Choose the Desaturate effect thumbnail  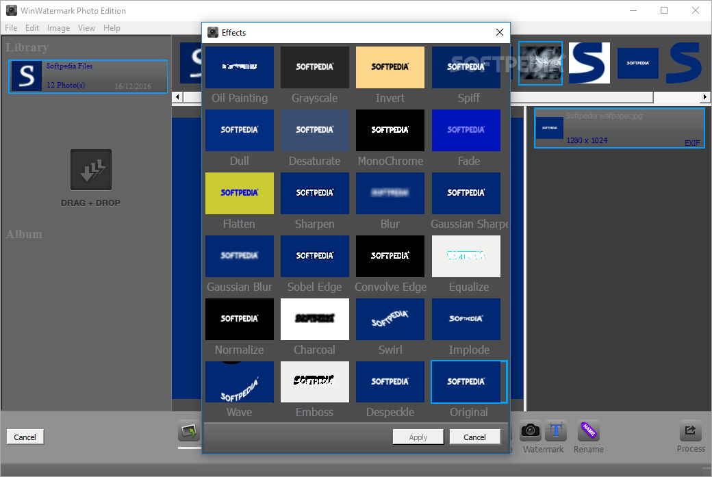(315, 130)
